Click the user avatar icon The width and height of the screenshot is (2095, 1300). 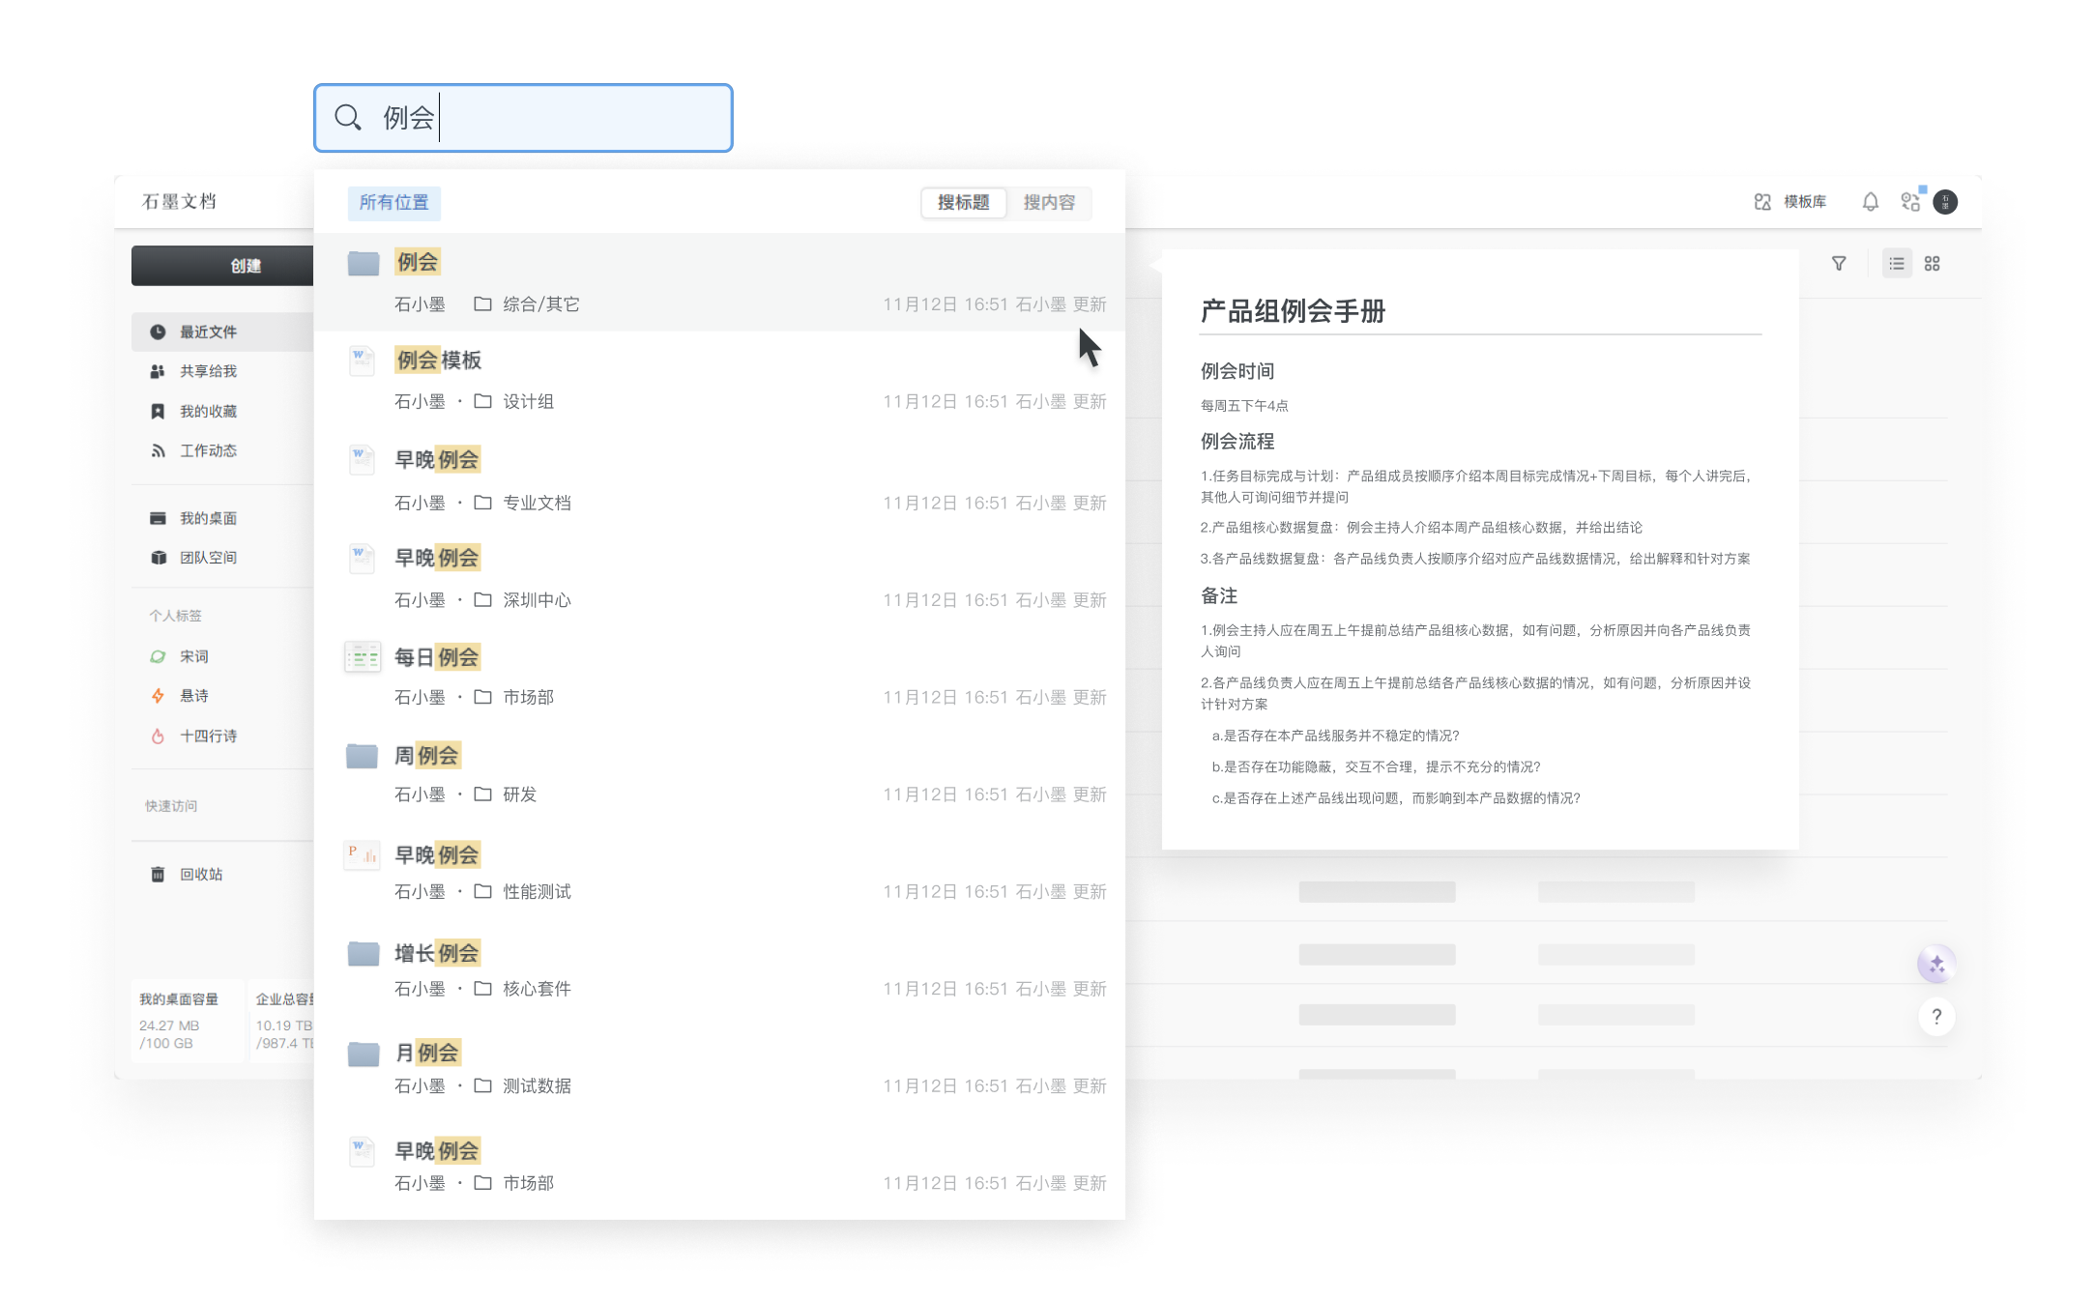pos(1945,202)
